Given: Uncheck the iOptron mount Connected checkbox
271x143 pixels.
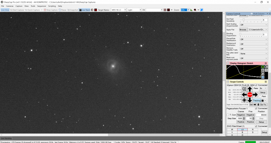Looking at the screenshot, I should pyautogui.click(x=256, y=85).
